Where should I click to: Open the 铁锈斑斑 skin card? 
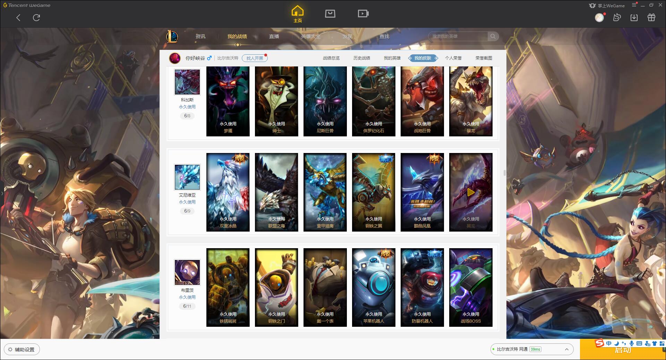(x=228, y=287)
